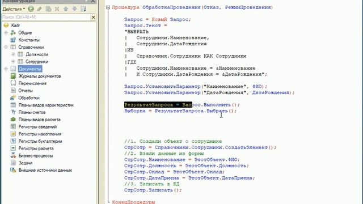Click the Перечисления braces icon

pos(13,83)
